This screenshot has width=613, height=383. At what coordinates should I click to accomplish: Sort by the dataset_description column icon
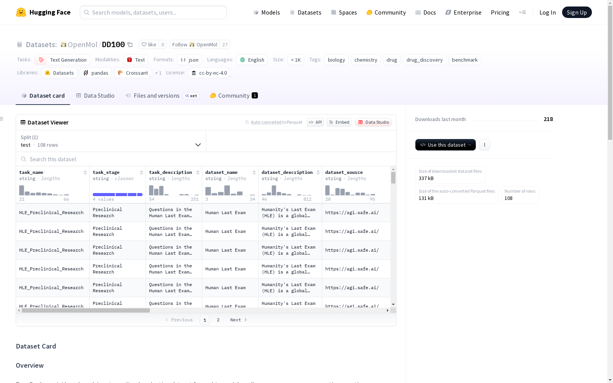(x=318, y=172)
